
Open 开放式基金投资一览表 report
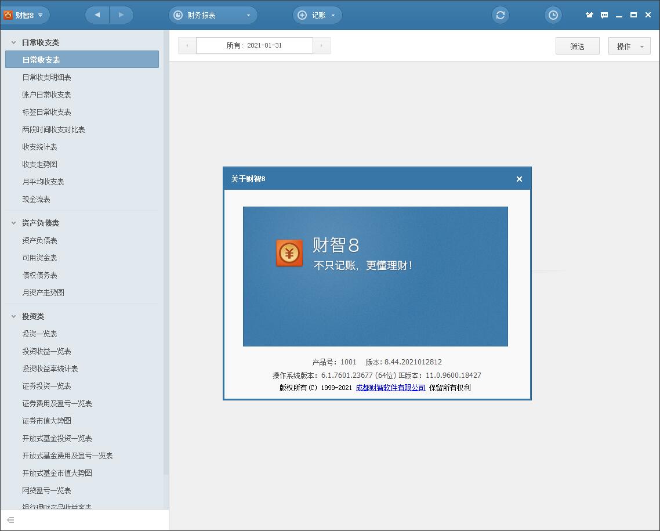57,438
